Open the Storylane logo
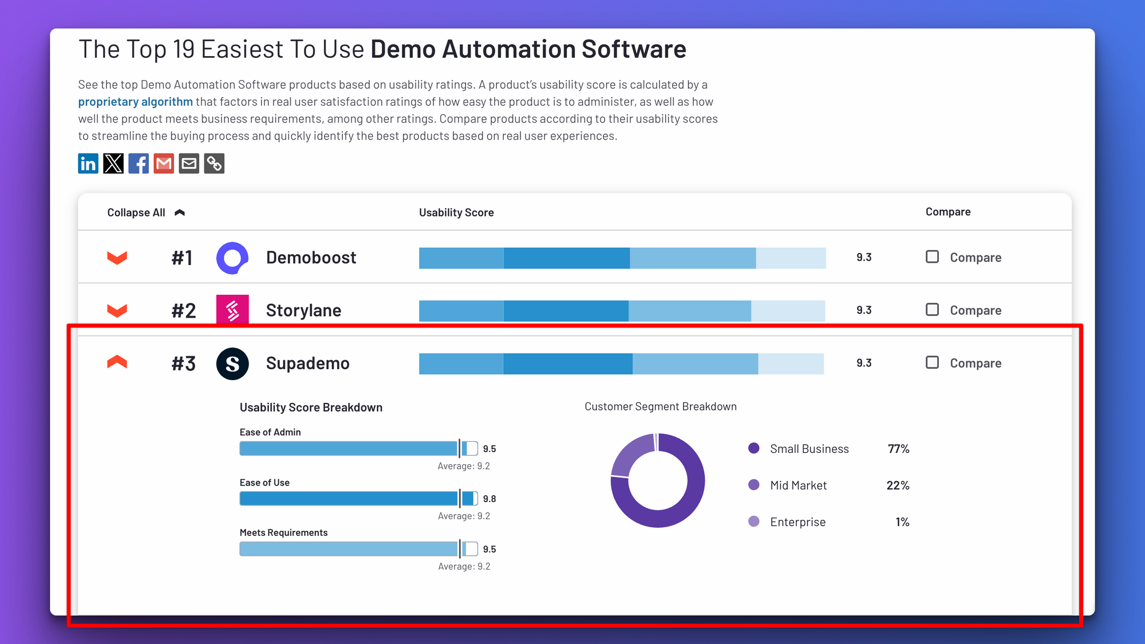Image resolution: width=1145 pixels, height=644 pixels. coord(232,310)
